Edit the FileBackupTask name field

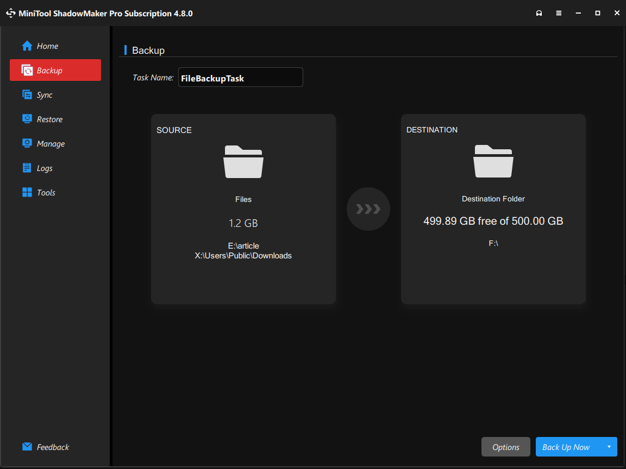pos(241,77)
